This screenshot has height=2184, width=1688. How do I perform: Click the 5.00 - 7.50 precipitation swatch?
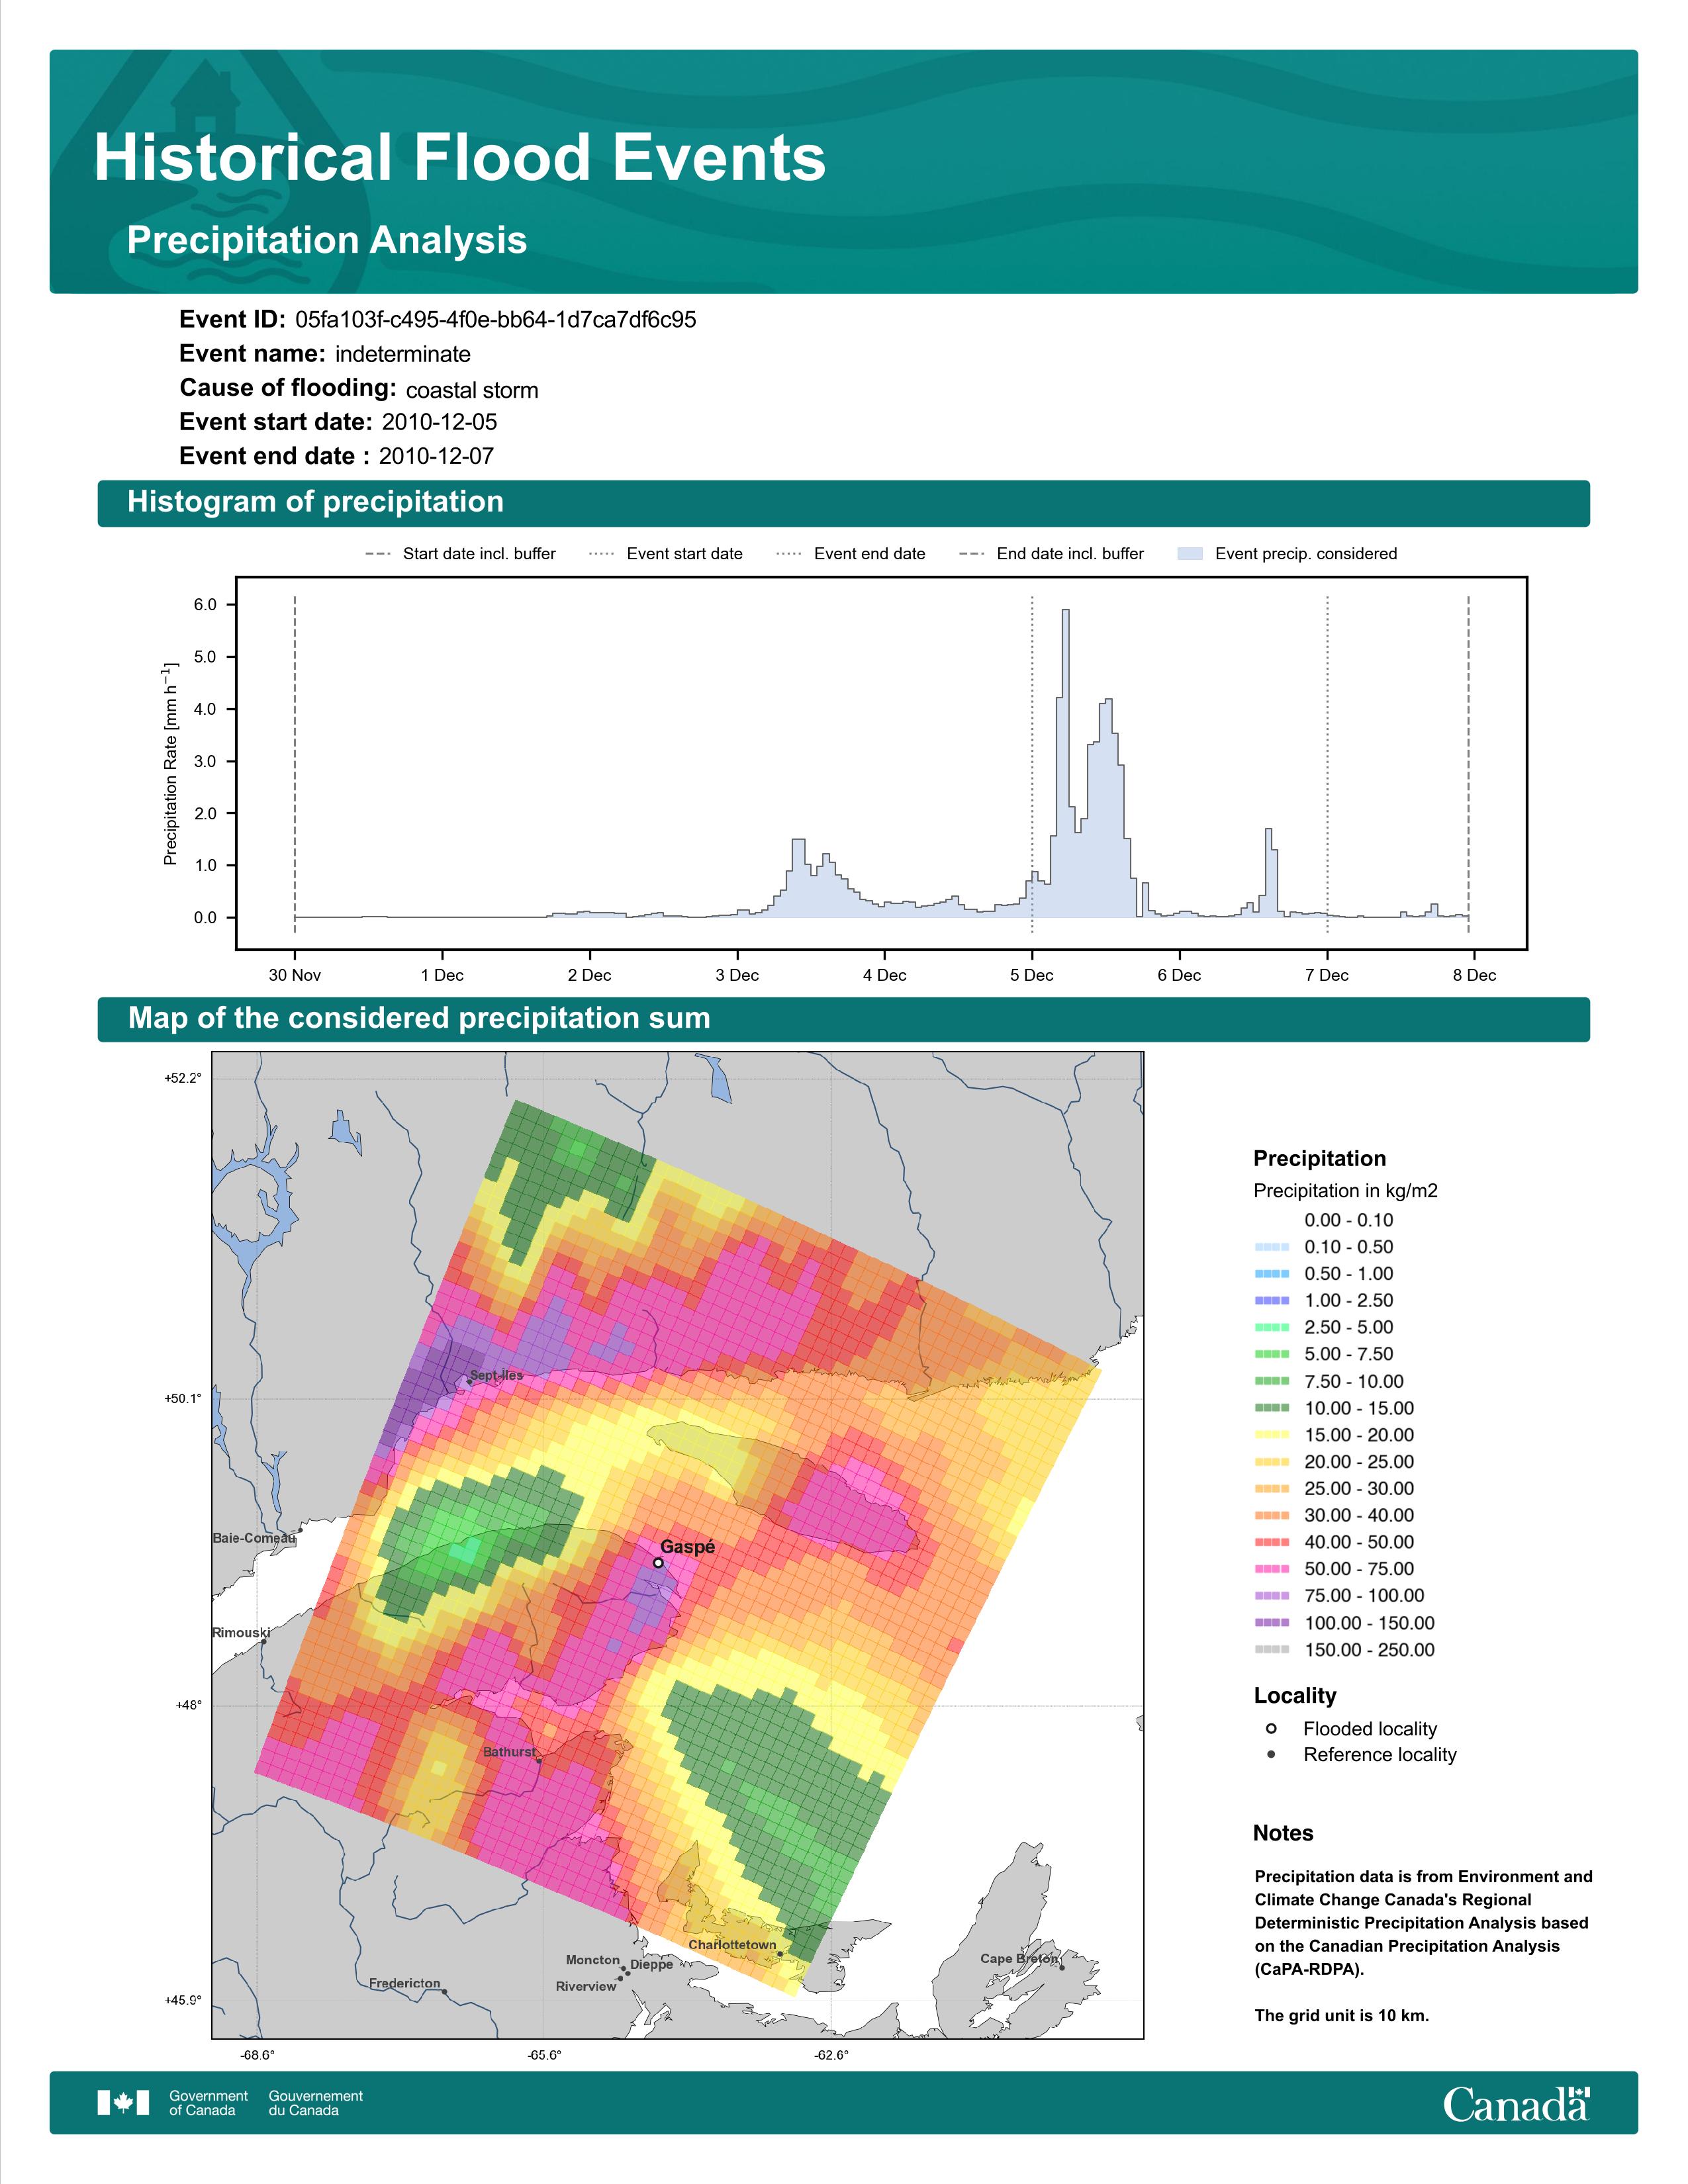[x=1271, y=1354]
